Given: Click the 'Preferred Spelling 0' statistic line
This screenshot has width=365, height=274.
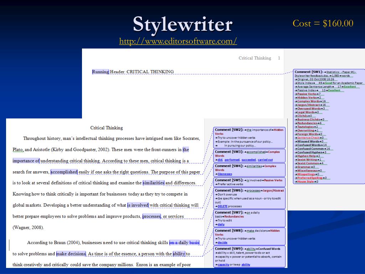Looking at the screenshot, I should pyautogui.click(x=310, y=178).
